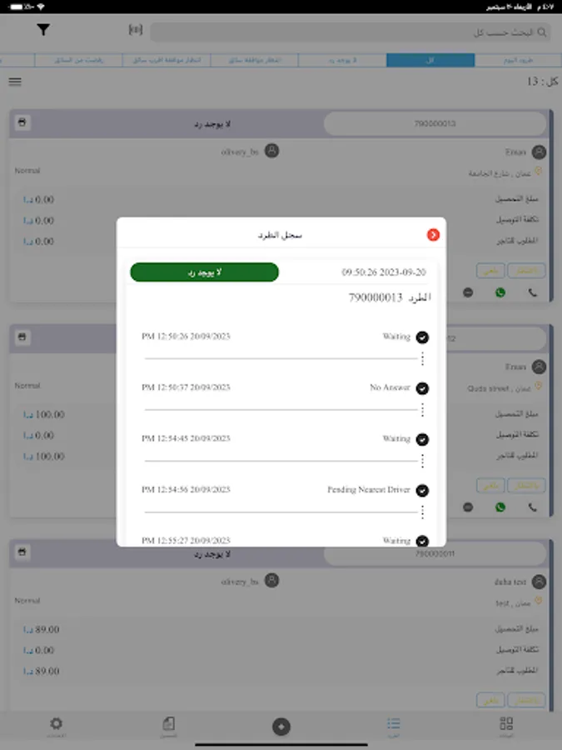Switch to the rightmost status tab

point(519,60)
